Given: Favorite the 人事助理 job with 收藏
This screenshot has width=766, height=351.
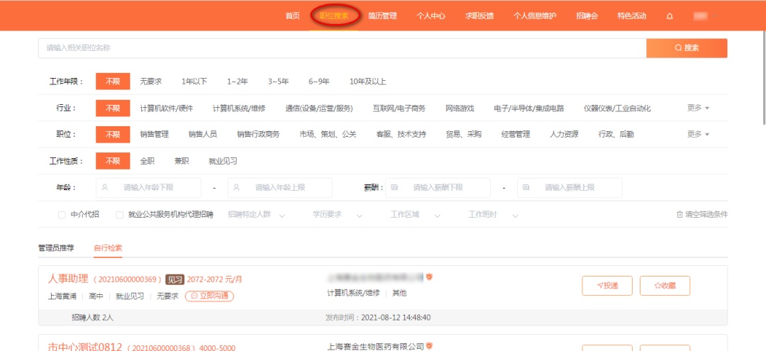Looking at the screenshot, I should click(x=665, y=285).
